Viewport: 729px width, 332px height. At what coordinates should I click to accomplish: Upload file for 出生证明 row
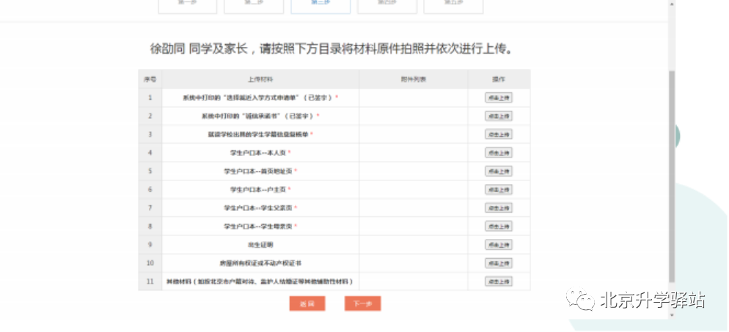(x=499, y=245)
